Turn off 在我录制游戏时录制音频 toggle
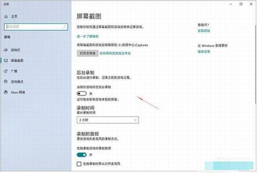Viewport: 258px width, 173px height. [82, 155]
